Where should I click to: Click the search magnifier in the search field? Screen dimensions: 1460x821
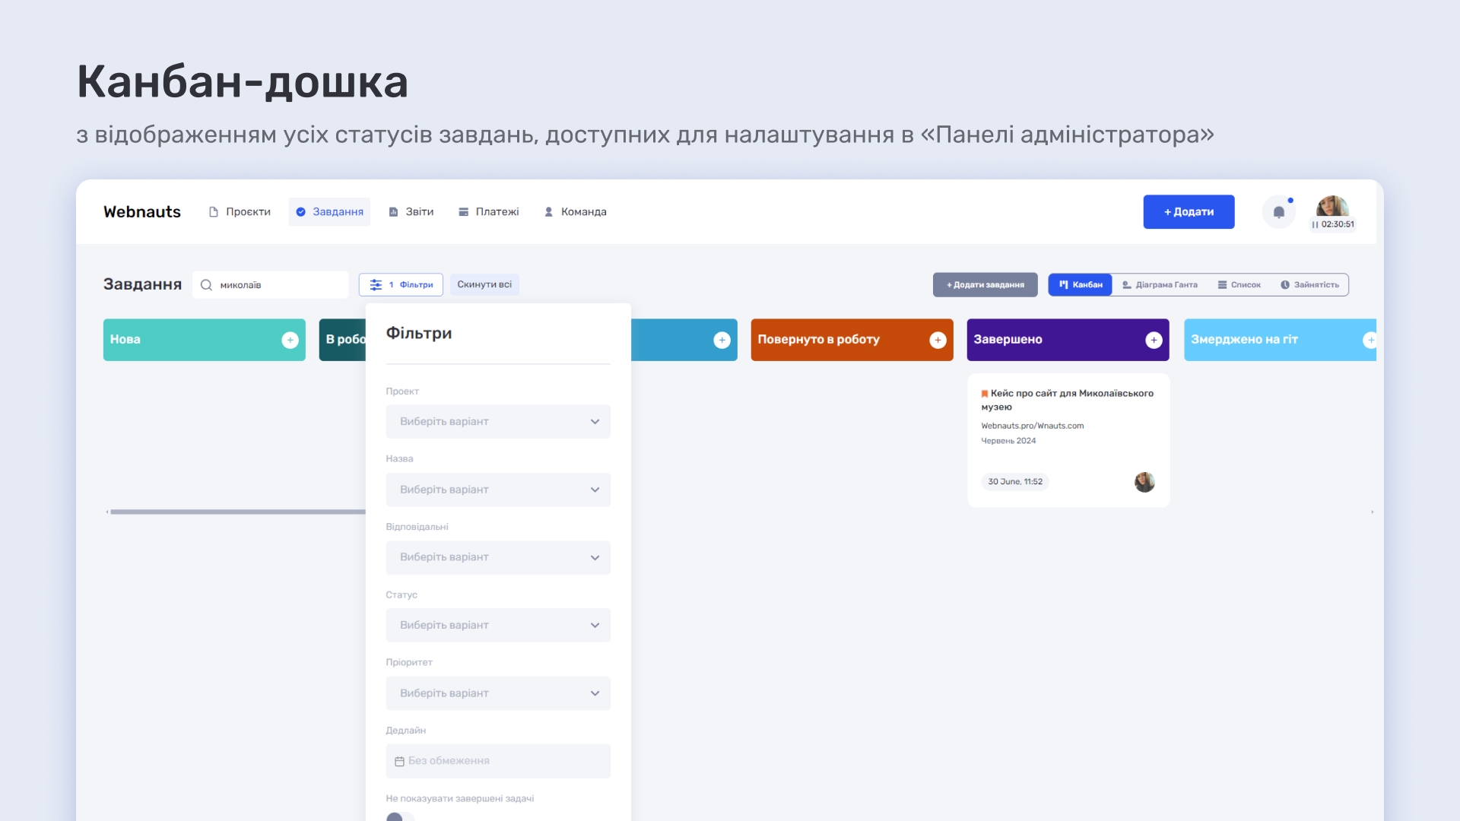click(208, 284)
